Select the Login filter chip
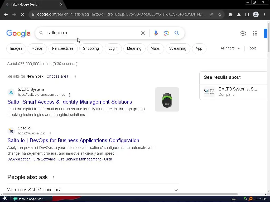Image resolution: width=270 pixels, height=202 pixels. (x=113, y=49)
